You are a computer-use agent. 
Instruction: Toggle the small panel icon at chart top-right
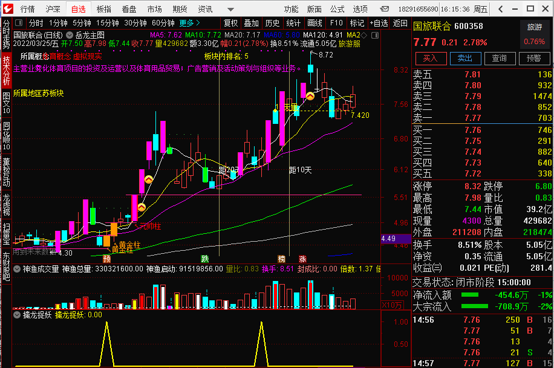(x=375, y=35)
